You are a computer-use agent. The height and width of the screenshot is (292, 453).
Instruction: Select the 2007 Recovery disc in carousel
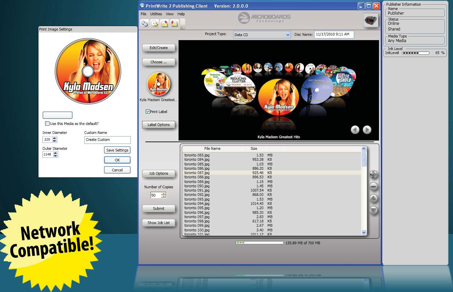317,89
